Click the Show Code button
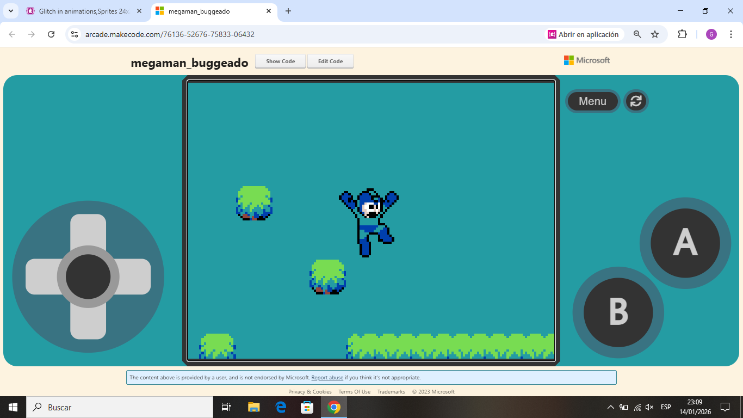This screenshot has width=743, height=418. click(x=281, y=61)
